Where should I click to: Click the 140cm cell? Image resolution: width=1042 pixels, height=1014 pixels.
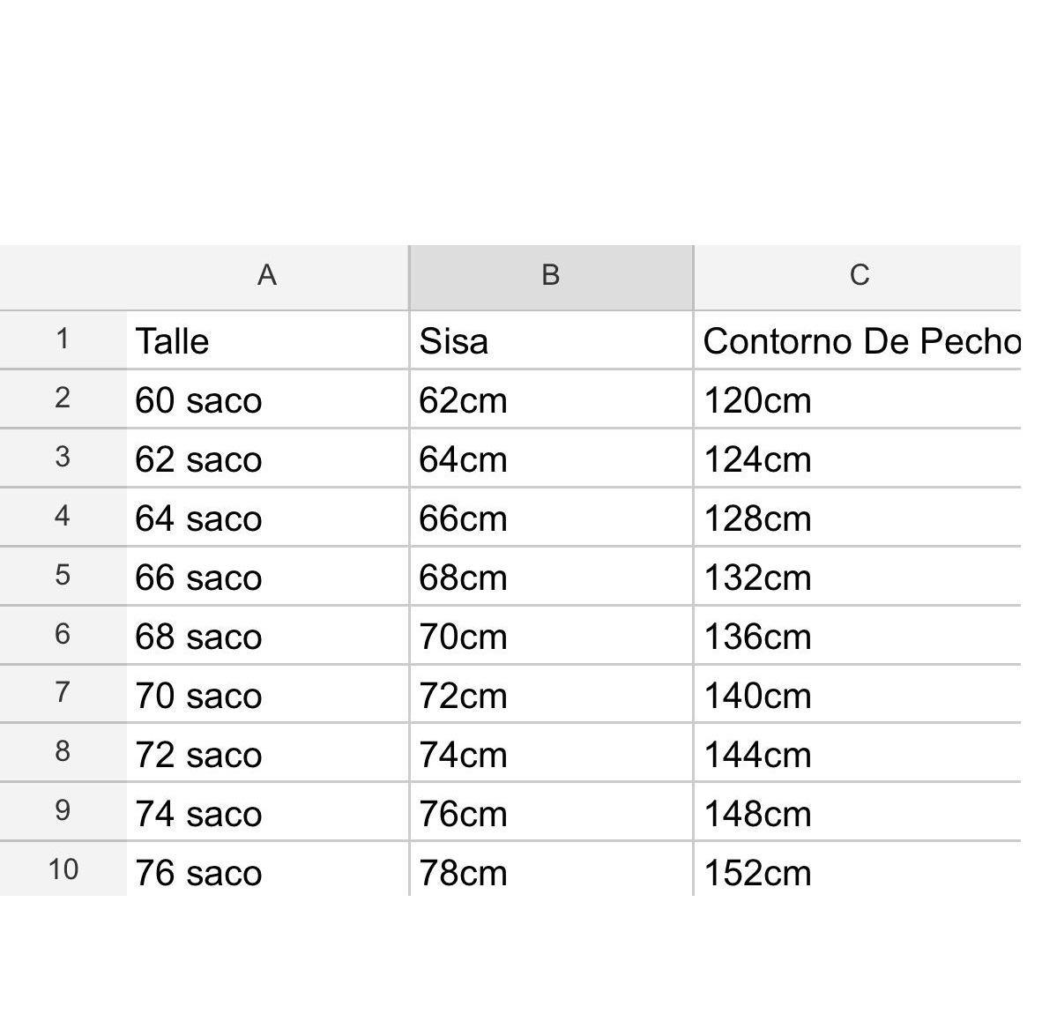859,696
